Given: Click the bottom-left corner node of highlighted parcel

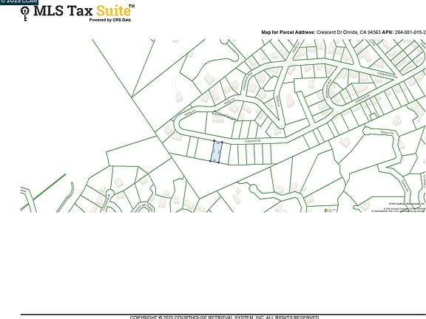Looking at the screenshot, I should [210, 161].
